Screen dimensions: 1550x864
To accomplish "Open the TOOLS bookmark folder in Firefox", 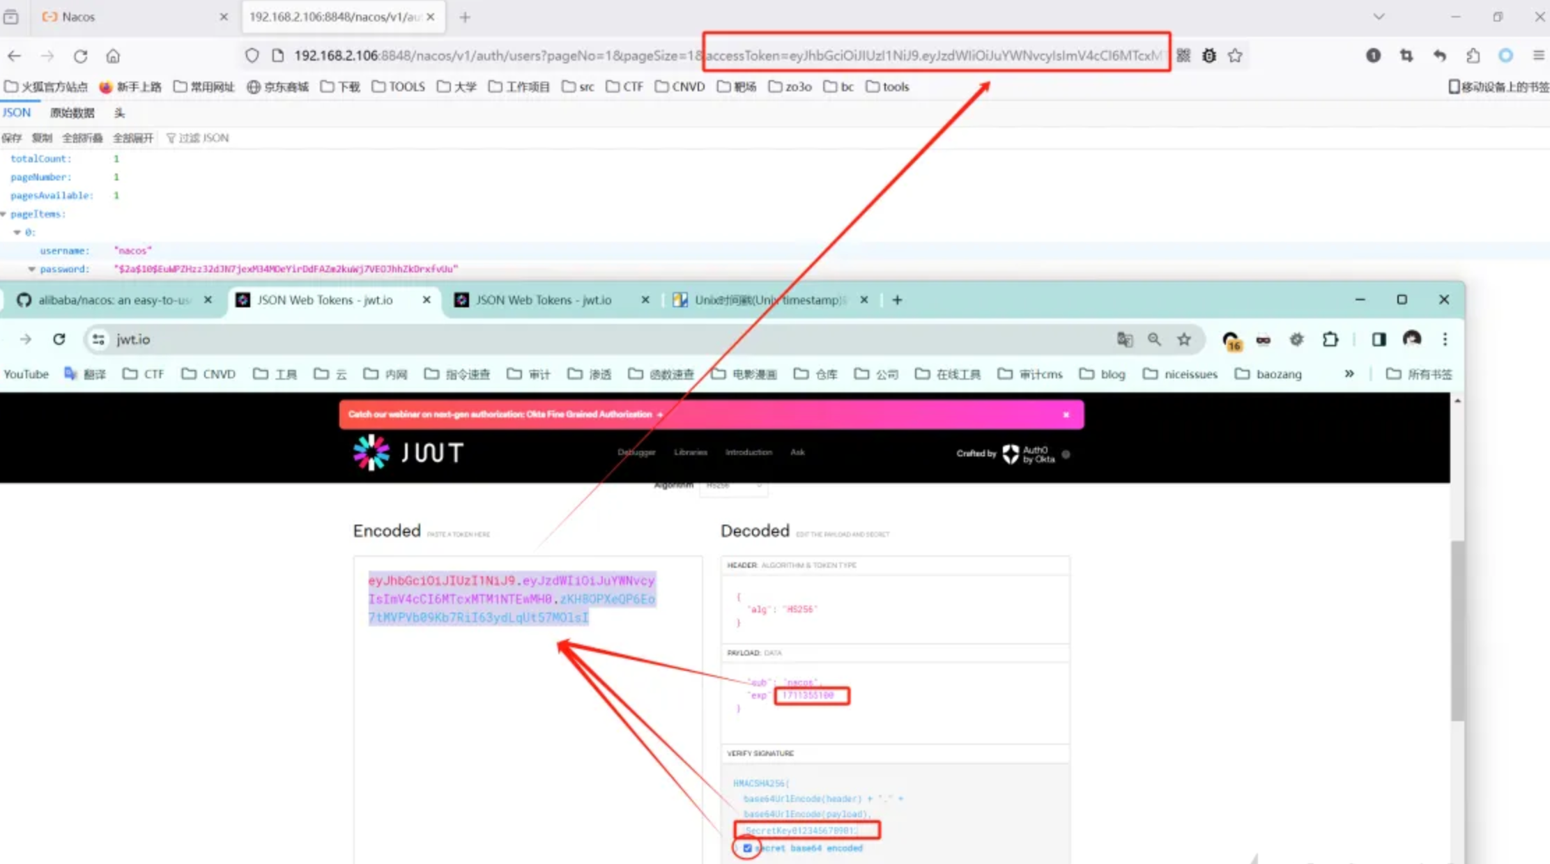I will click(x=398, y=86).
